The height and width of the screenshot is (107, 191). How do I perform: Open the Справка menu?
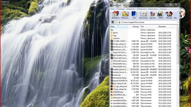[163, 9]
